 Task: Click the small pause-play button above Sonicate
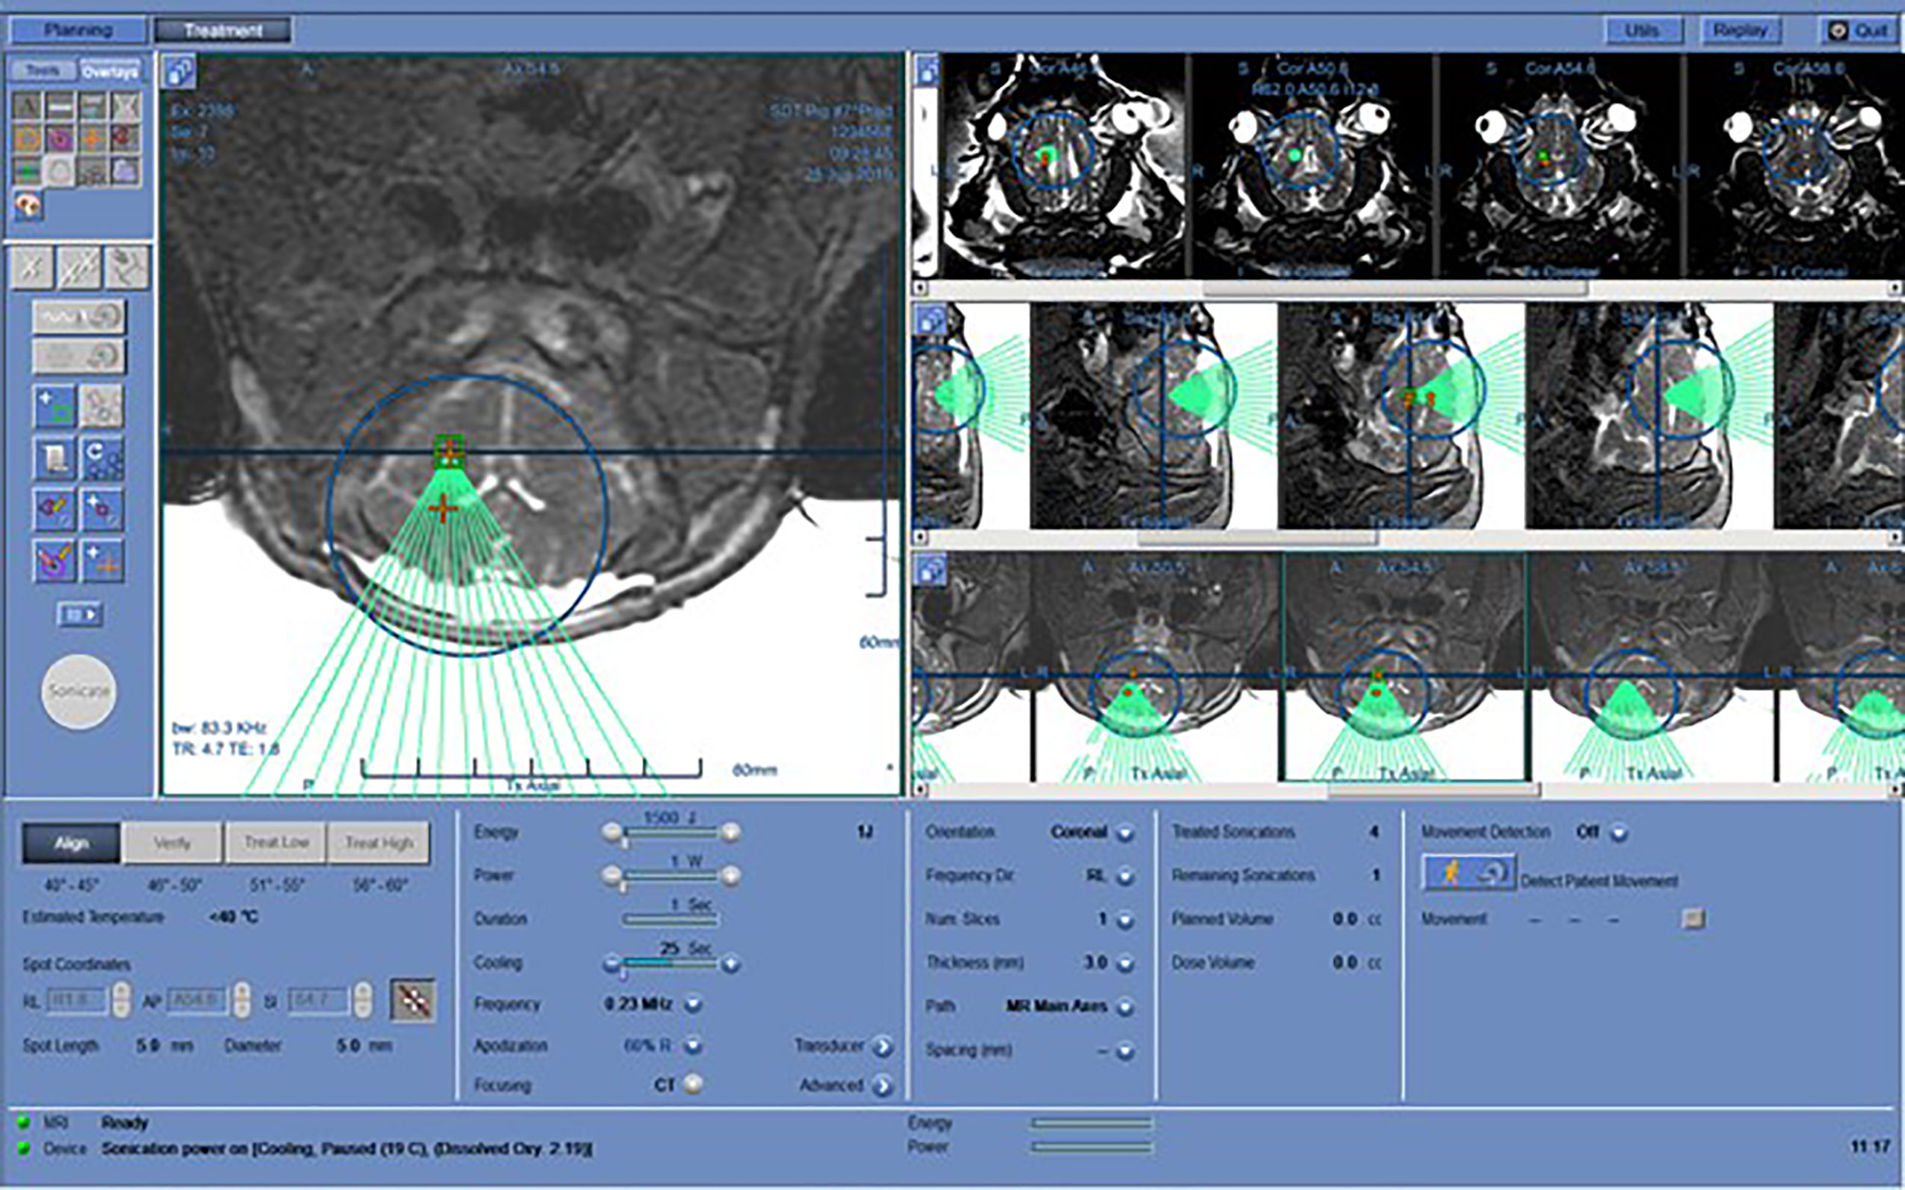(x=80, y=614)
